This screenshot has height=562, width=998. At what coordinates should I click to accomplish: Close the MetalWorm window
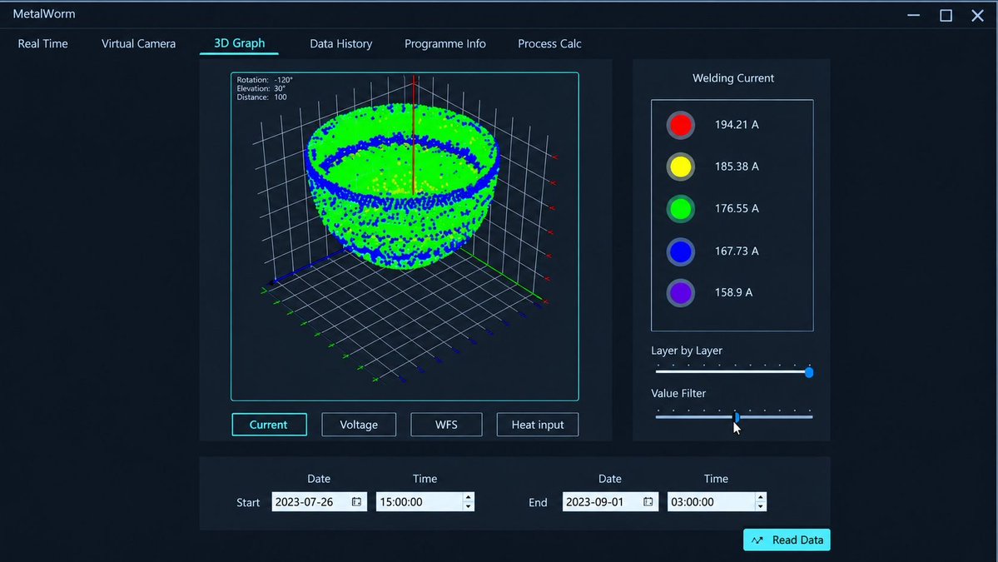[978, 15]
